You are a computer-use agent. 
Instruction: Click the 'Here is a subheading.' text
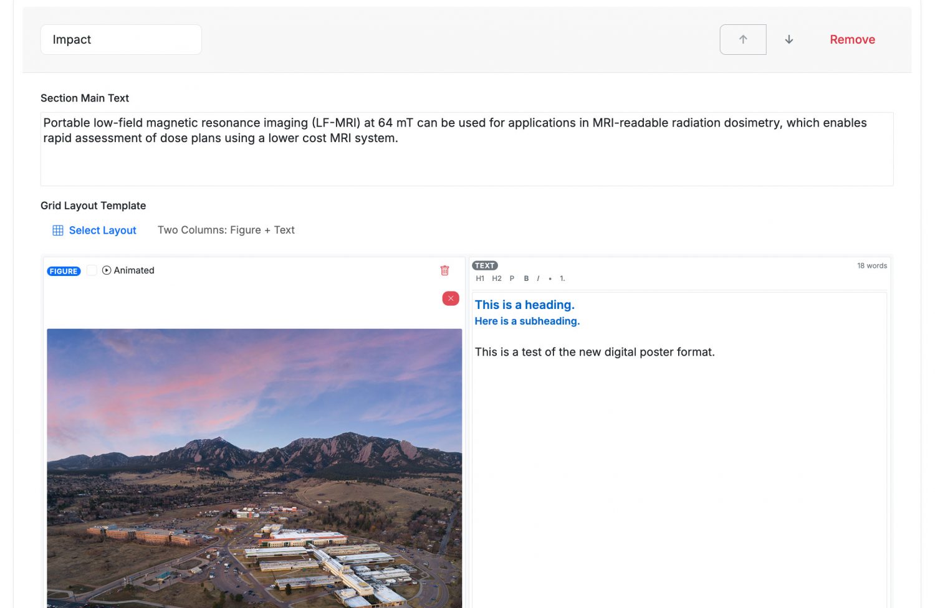point(527,321)
